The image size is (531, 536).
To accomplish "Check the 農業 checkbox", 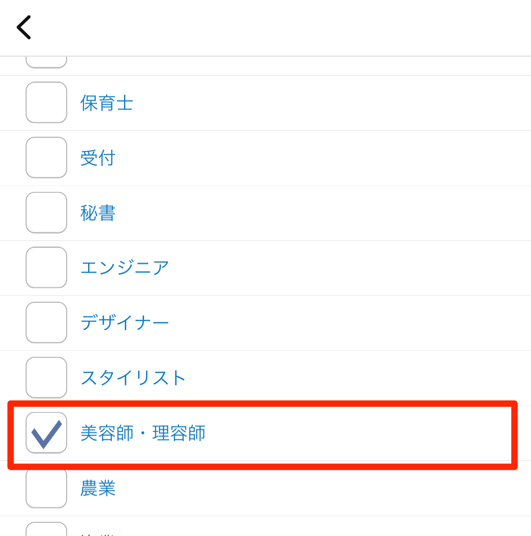I will pos(46,488).
